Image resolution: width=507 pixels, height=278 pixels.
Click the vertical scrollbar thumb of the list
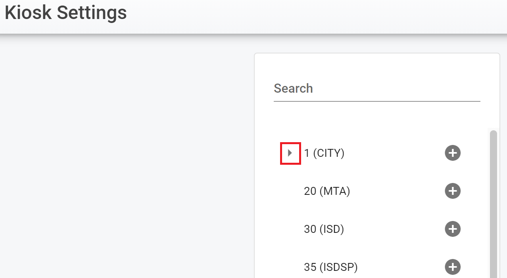click(x=493, y=198)
